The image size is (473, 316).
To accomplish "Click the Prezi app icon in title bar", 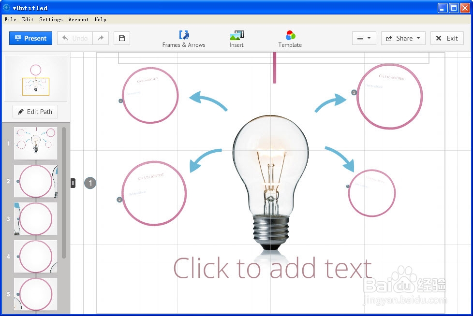I will [6, 8].
